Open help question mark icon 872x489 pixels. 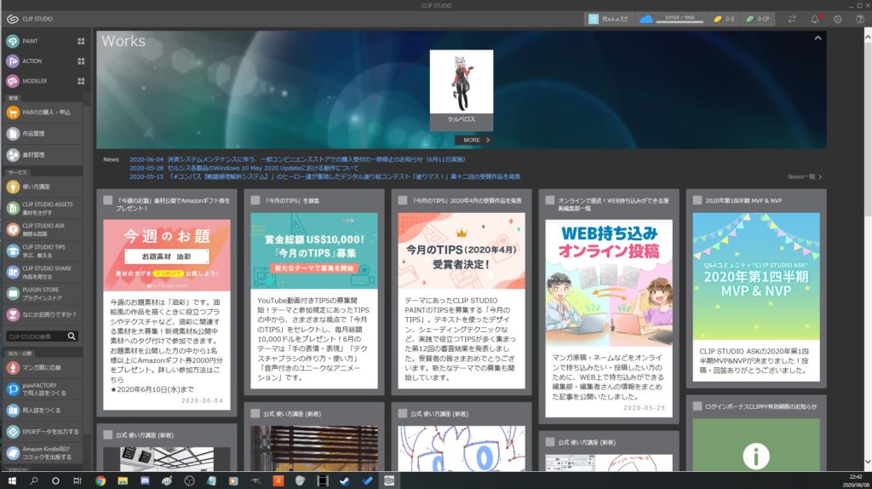pos(860,19)
